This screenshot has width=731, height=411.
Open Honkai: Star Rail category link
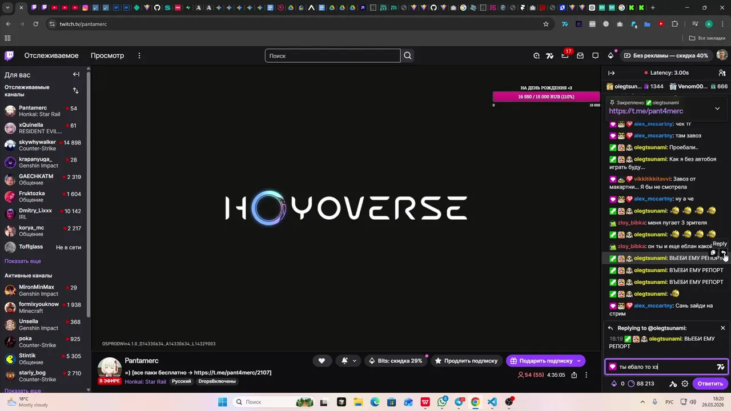click(146, 381)
